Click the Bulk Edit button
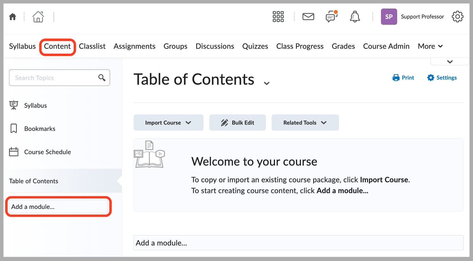The height and width of the screenshot is (261, 473). [x=237, y=123]
